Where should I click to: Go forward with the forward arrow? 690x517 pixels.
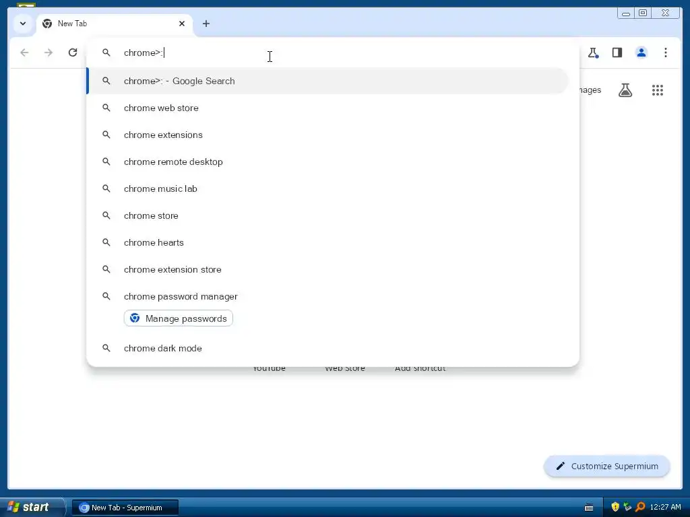coord(49,53)
